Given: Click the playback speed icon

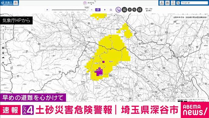Looking at the screenshot, I should [111, 10].
